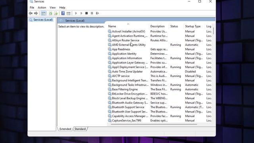Switch to the Extended tab
This screenshot has height=143, width=254.
point(65,129)
